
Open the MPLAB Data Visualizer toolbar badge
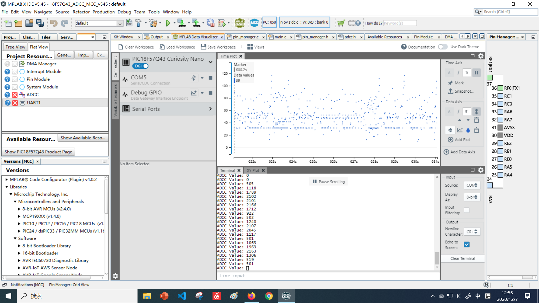click(239, 23)
